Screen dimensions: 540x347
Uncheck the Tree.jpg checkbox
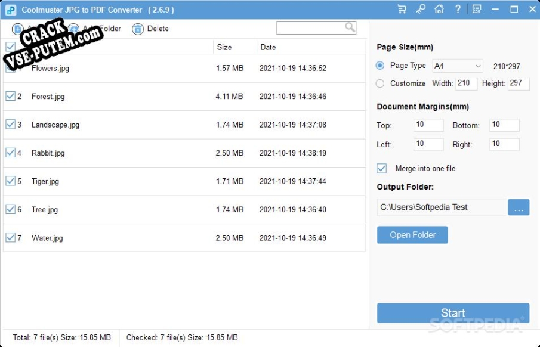pos(10,209)
